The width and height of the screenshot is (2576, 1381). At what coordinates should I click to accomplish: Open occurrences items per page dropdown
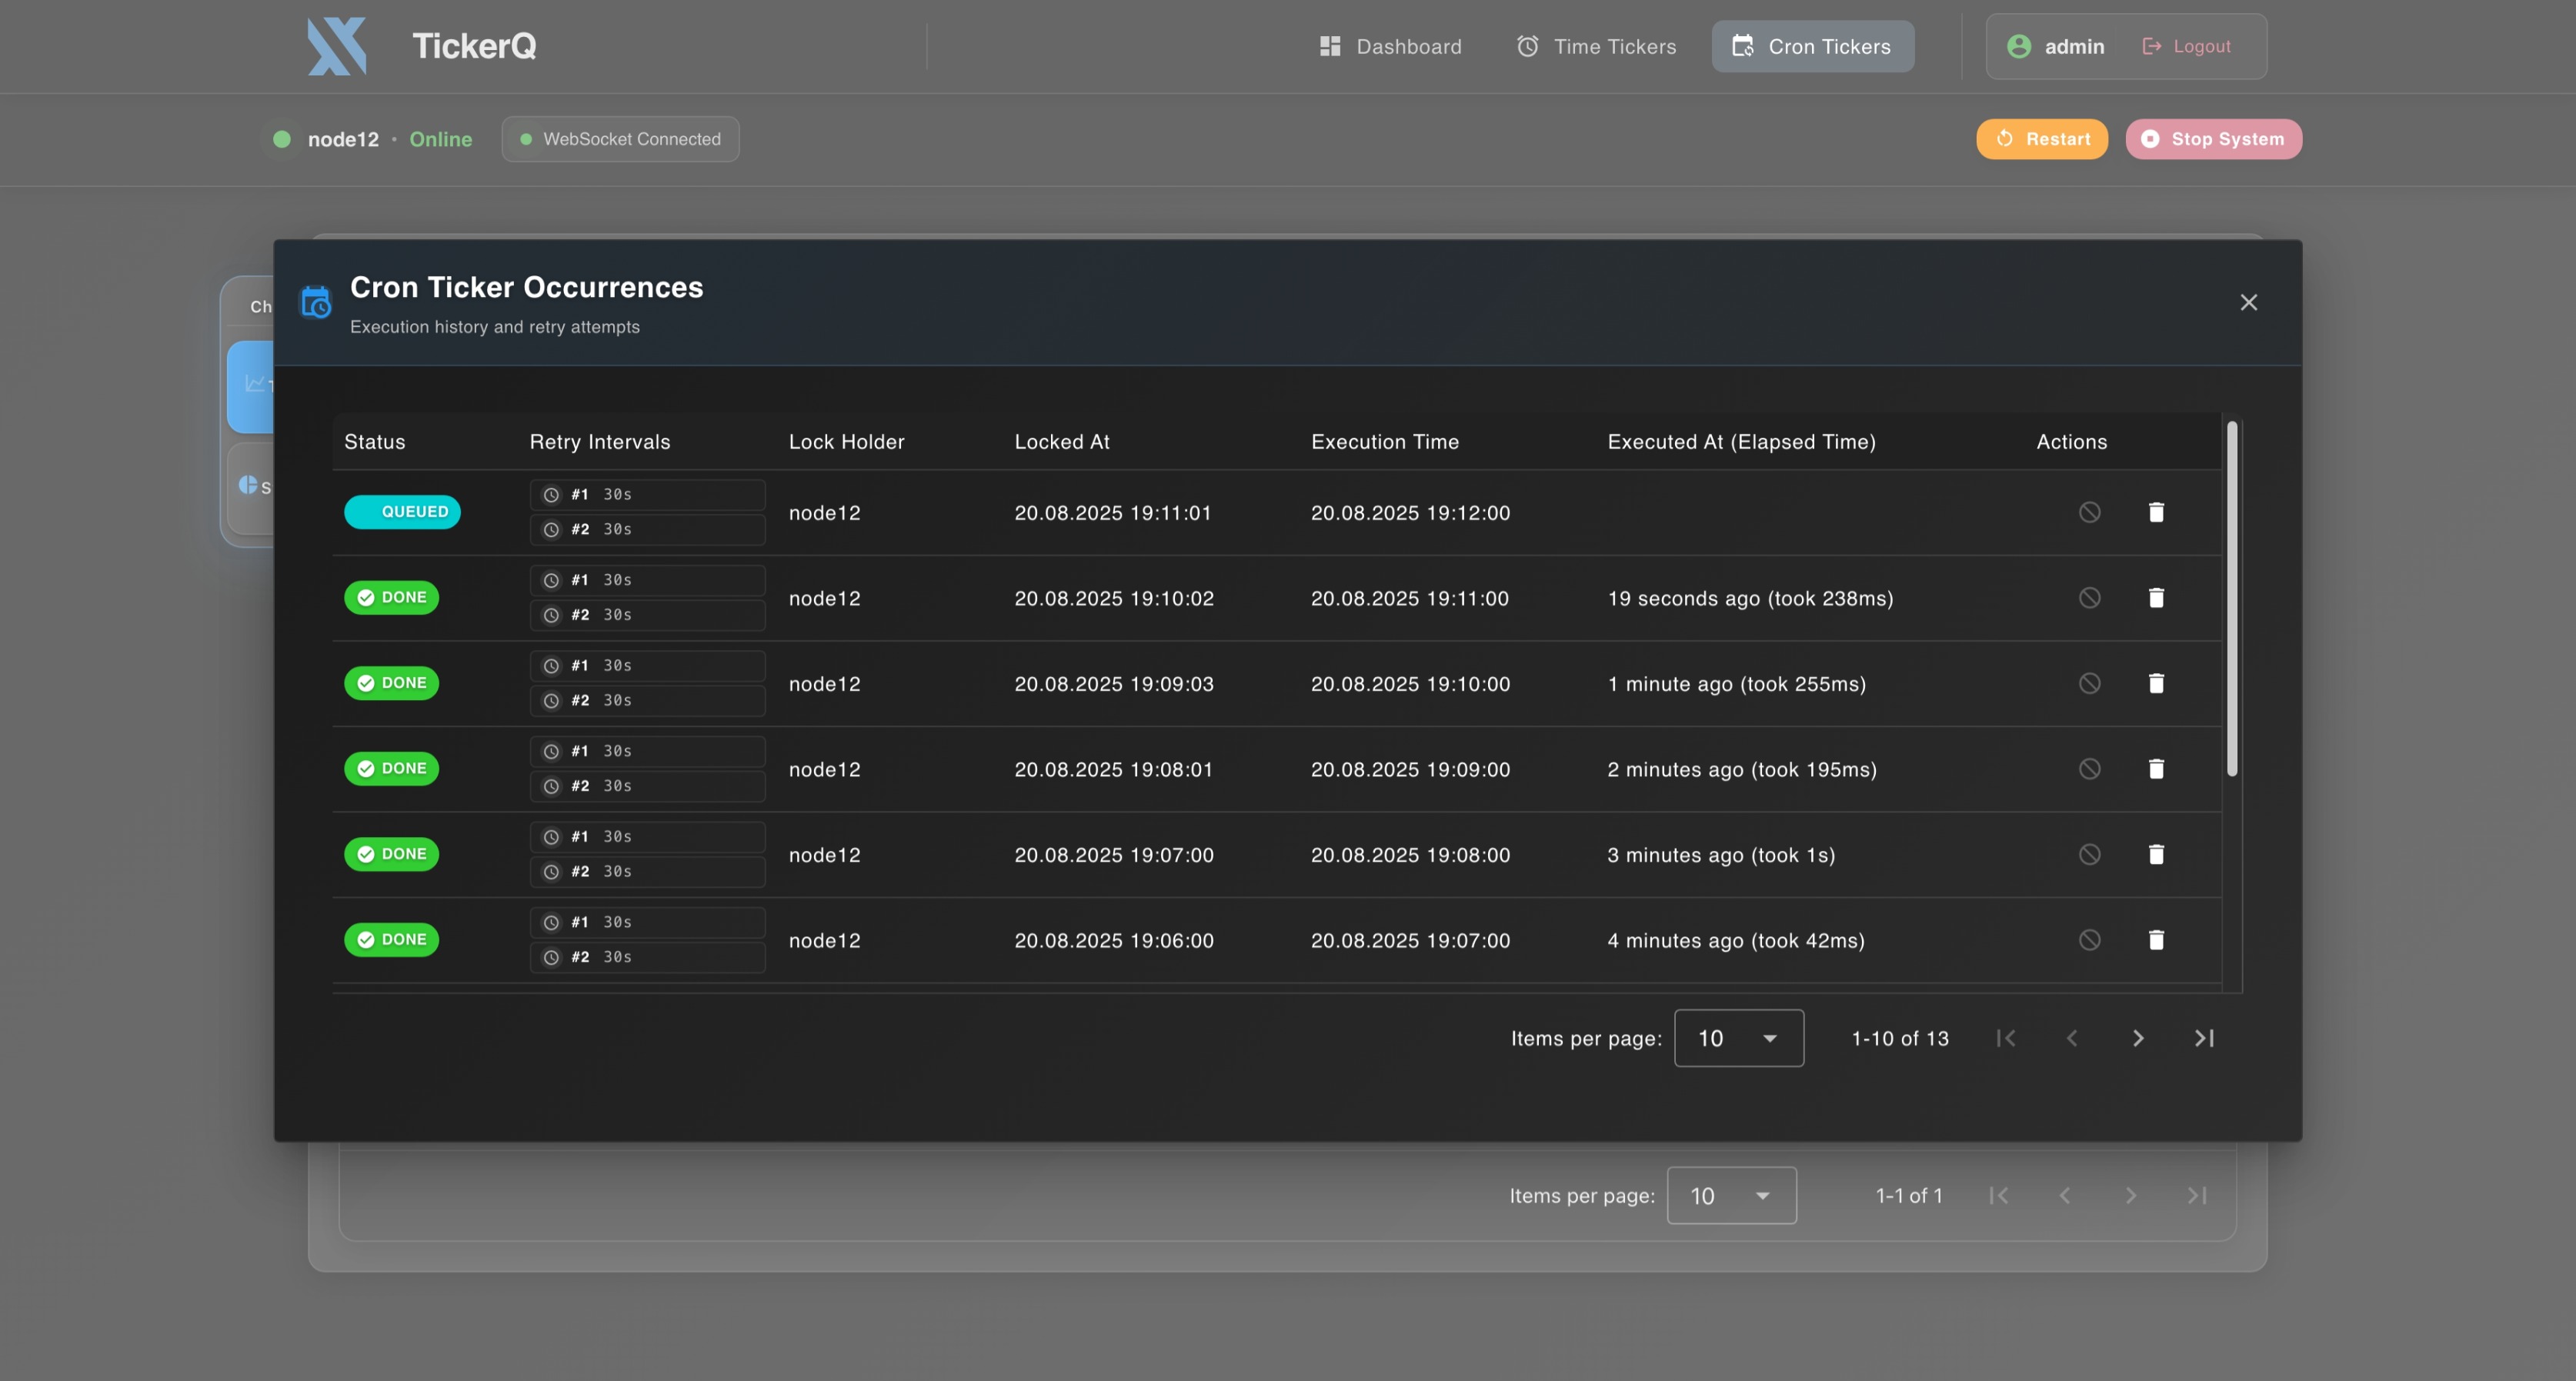tap(1738, 1038)
